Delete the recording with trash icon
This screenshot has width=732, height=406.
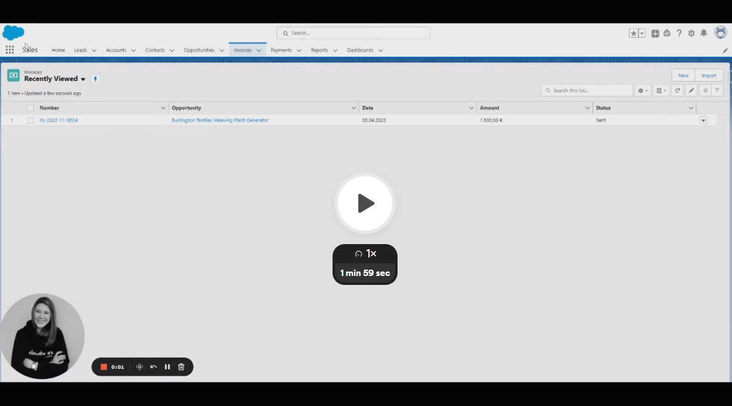[x=181, y=367]
